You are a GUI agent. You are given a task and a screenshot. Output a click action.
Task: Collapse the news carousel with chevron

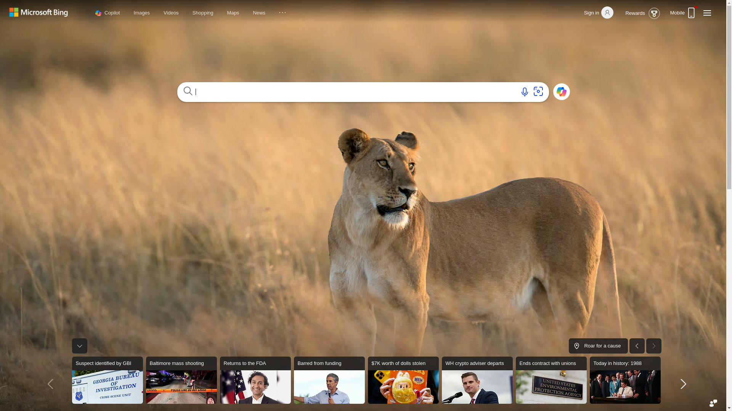tap(79, 346)
